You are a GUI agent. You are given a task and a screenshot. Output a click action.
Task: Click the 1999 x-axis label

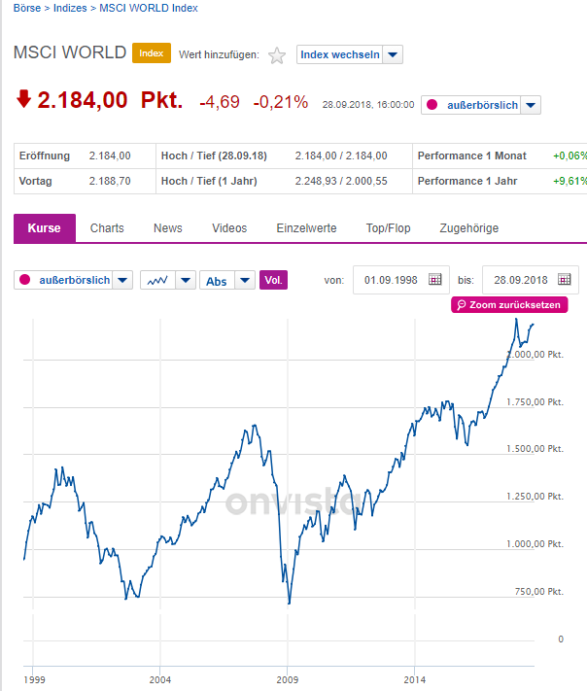coord(34,679)
